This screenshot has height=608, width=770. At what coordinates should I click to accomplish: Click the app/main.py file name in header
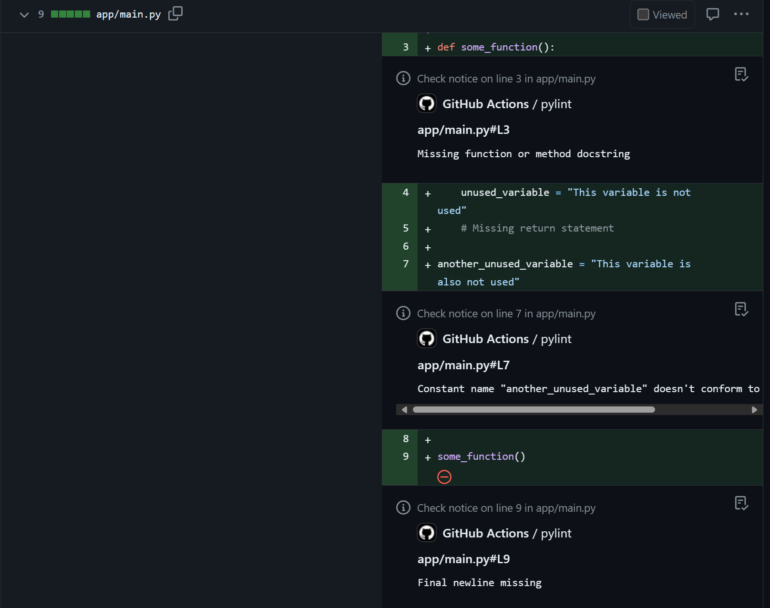(x=128, y=14)
